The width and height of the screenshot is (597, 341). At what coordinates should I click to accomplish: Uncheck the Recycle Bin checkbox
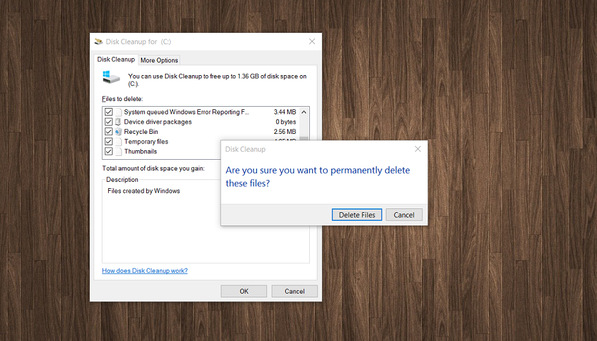[x=109, y=131]
